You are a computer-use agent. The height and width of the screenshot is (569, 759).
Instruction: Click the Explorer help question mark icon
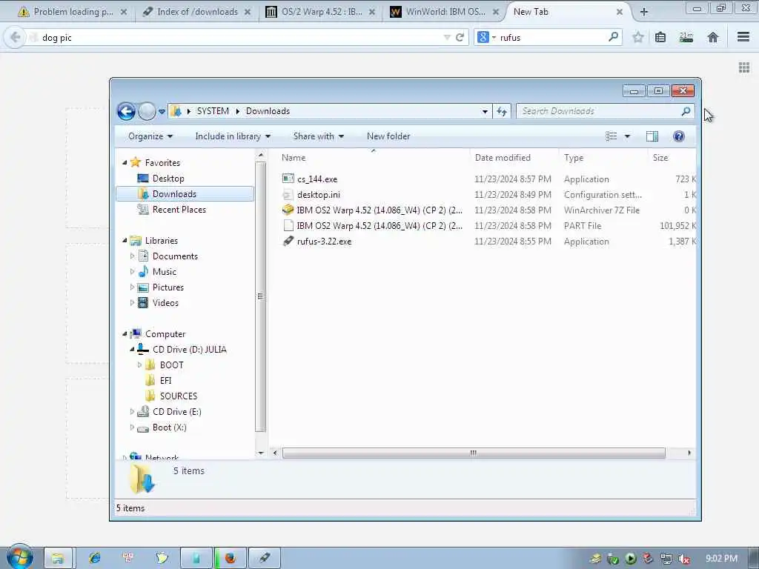[x=679, y=136]
